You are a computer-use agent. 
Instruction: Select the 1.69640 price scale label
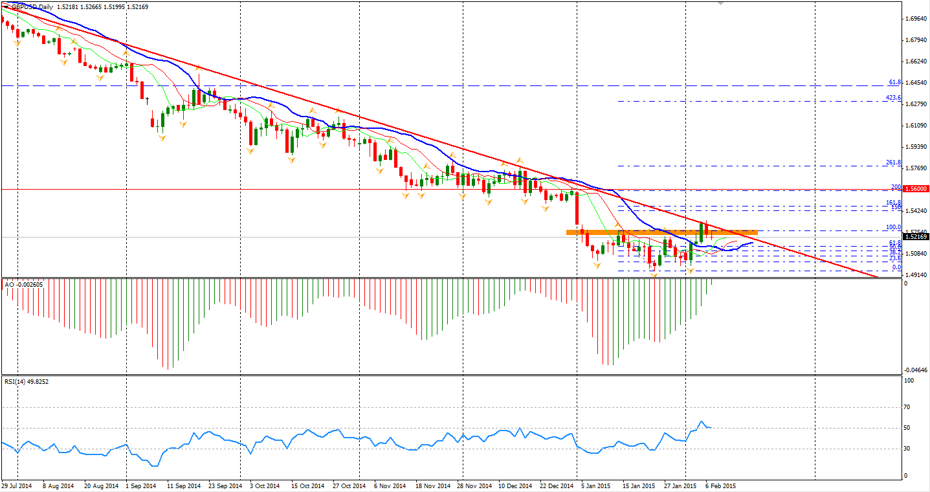(x=915, y=19)
